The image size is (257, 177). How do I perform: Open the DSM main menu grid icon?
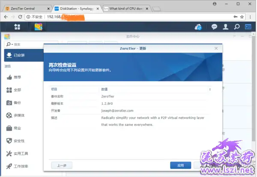17,27
